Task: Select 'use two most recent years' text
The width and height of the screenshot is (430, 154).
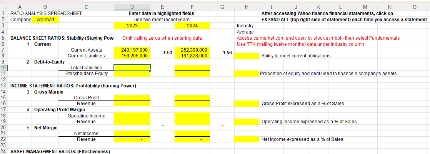Action: (x=162, y=20)
